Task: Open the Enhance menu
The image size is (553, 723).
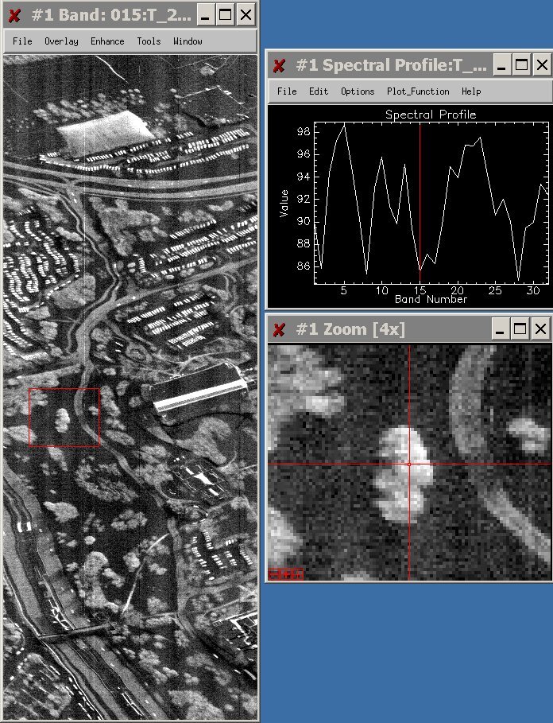Action: [x=107, y=41]
